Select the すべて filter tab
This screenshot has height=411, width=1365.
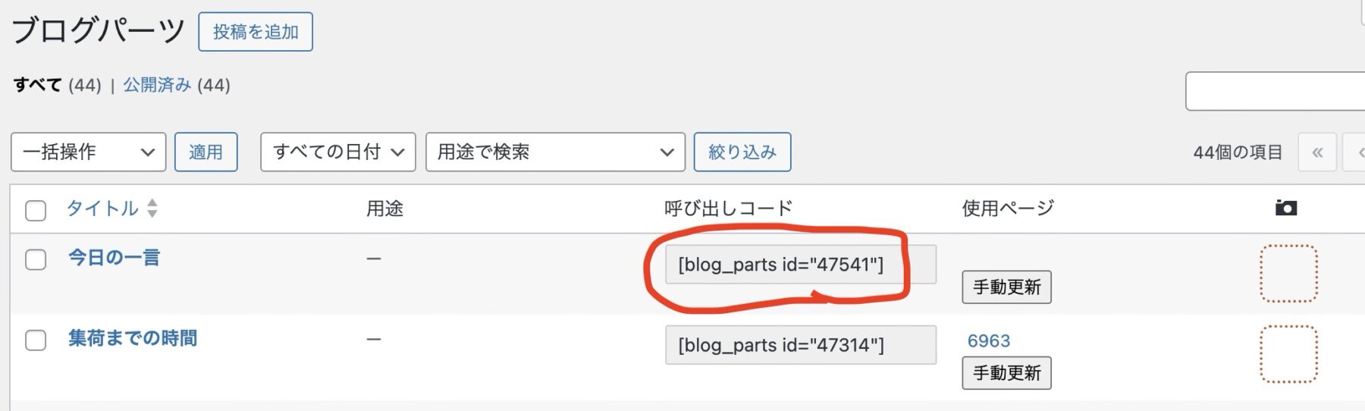(x=37, y=85)
